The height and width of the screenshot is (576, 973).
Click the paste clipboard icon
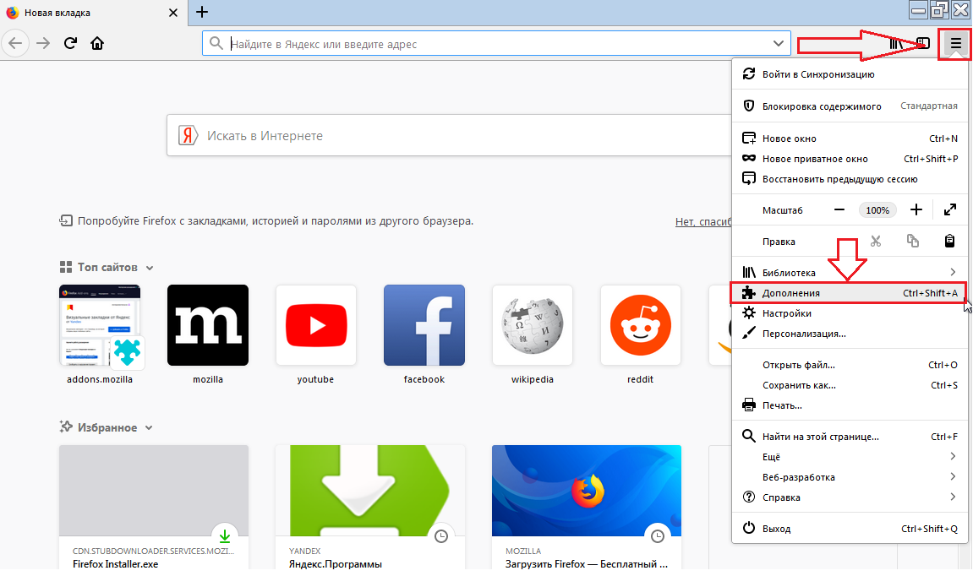coord(949,242)
